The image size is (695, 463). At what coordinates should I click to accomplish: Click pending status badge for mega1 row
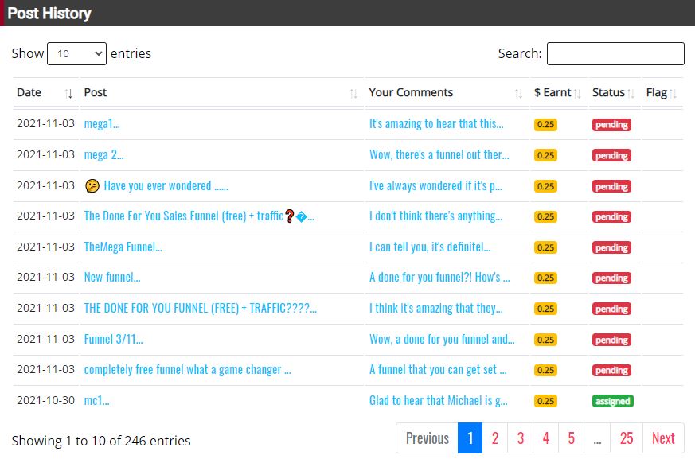[611, 124]
